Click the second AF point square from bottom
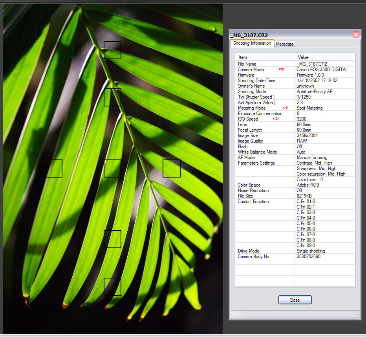This screenshot has width=366, height=337. coord(112,239)
